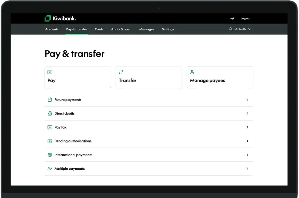Open the Transfer card
Image resolution: width=299 pixels, height=198 pixels.
click(x=149, y=78)
